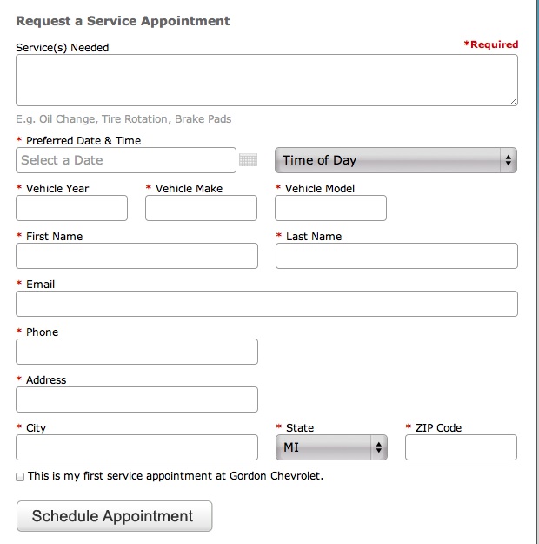This screenshot has height=544, width=539.
Task: Select the Email input field
Action: pos(267,304)
